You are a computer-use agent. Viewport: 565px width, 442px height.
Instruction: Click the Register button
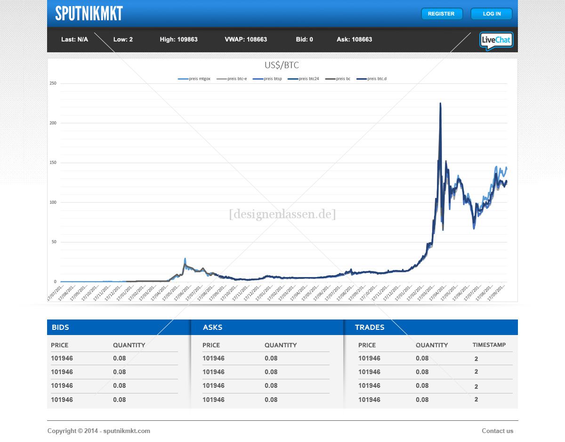coord(442,14)
